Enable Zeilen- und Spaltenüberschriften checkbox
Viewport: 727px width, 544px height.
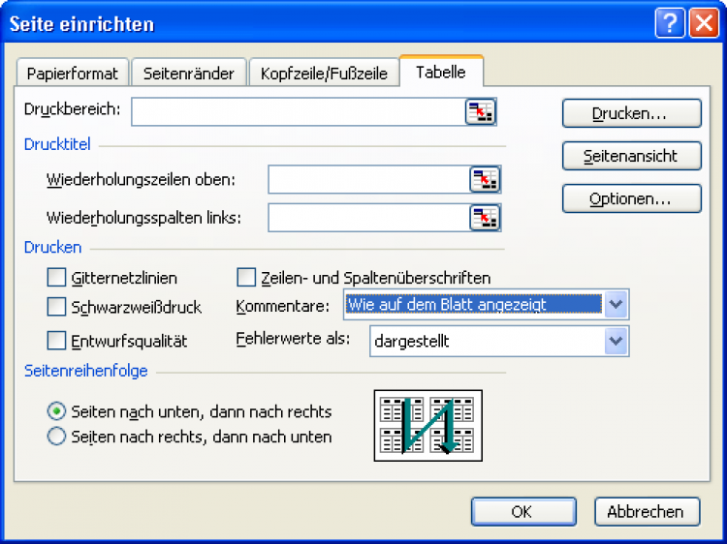click(x=246, y=278)
